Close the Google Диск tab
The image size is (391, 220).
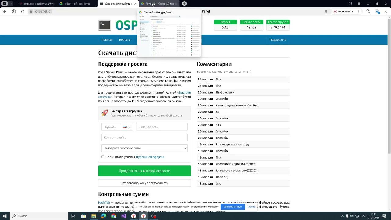[x=176, y=4]
